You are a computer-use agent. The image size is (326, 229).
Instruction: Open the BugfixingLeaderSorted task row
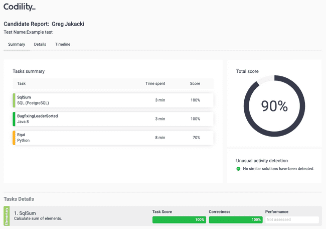pos(113,119)
